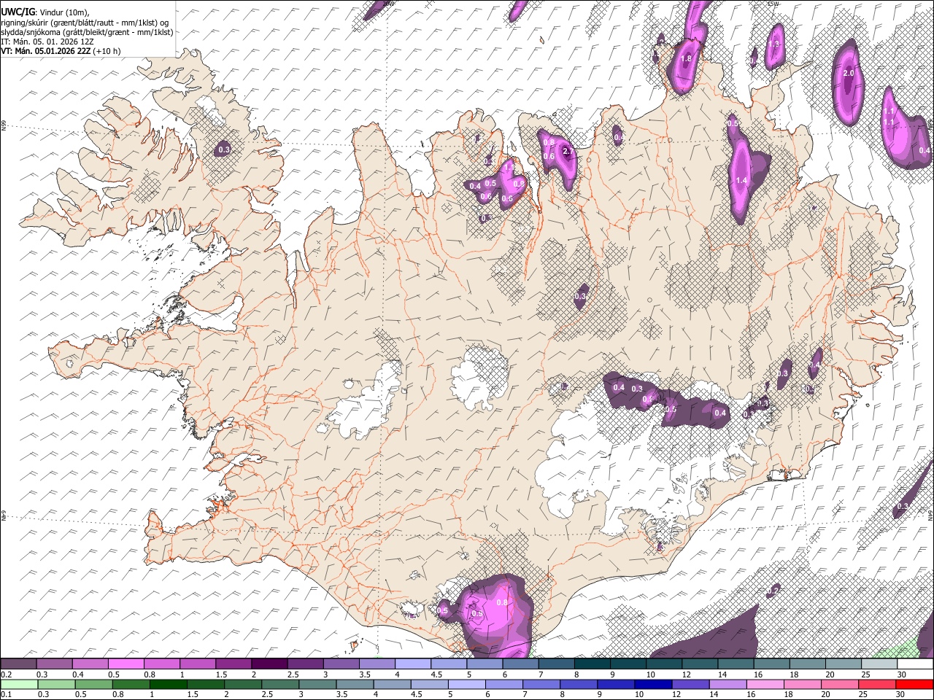Pick the medium green 0.5 swatch on the rain scale

[93, 685]
